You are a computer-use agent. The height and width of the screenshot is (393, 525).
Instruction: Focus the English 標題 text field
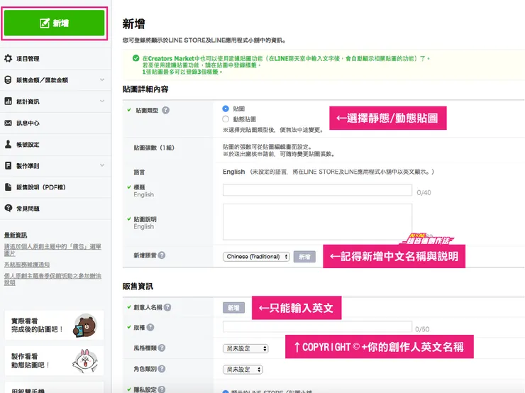pyautogui.click(x=317, y=190)
